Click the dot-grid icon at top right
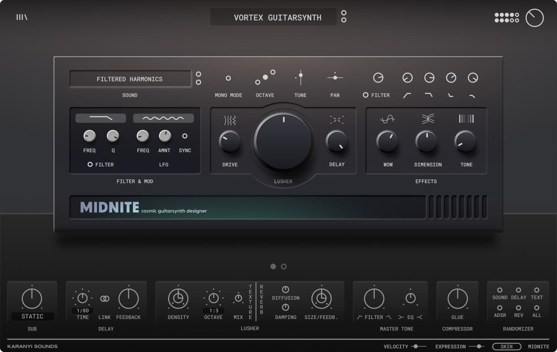This screenshot has height=352, width=557. [x=506, y=18]
